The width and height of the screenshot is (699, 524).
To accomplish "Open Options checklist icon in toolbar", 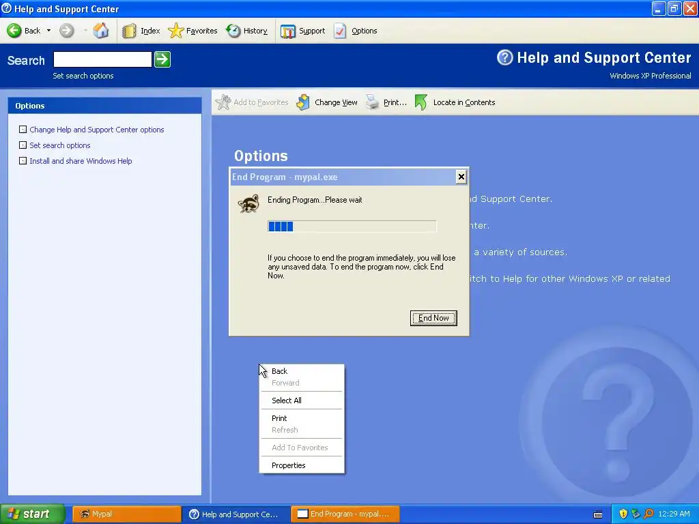I will click(x=340, y=31).
